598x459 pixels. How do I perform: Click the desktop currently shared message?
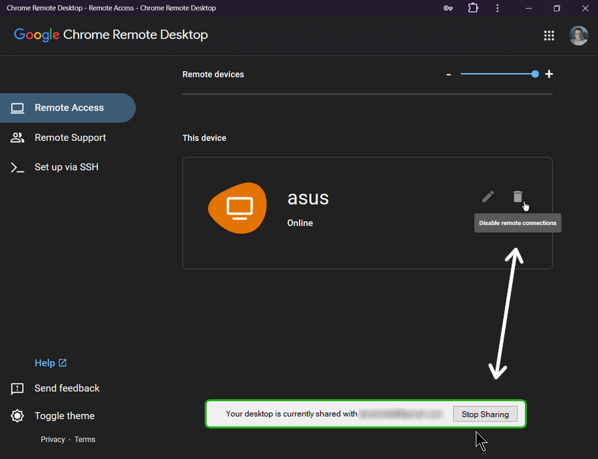point(292,414)
